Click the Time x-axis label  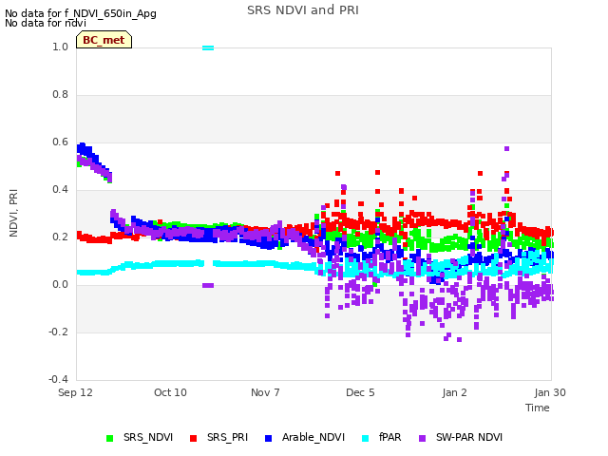point(538,408)
